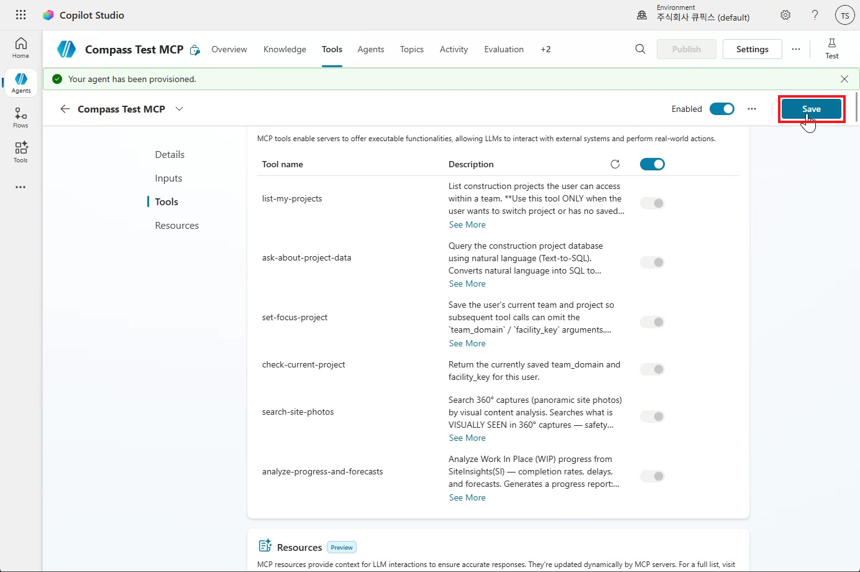The width and height of the screenshot is (860, 572).
Task: Select the Tools tab
Action: 332,49
